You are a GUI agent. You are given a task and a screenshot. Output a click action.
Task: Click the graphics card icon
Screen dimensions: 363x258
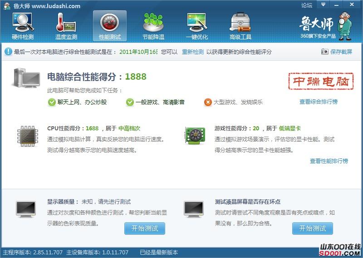coord(195,136)
